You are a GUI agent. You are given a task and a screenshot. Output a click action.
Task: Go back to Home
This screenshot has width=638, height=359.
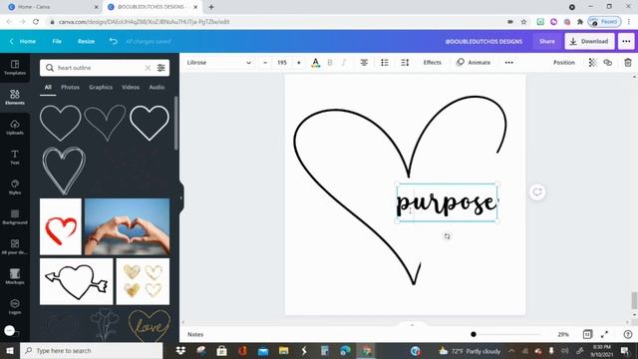[23, 41]
